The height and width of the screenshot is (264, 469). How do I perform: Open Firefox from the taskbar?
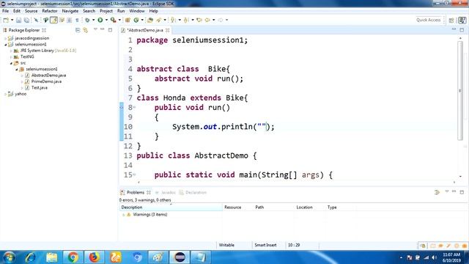pos(95,257)
